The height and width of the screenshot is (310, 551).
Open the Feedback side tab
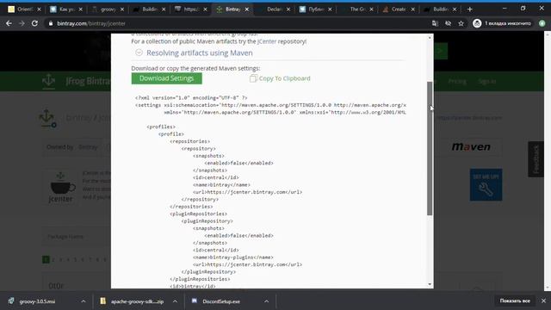click(536, 158)
